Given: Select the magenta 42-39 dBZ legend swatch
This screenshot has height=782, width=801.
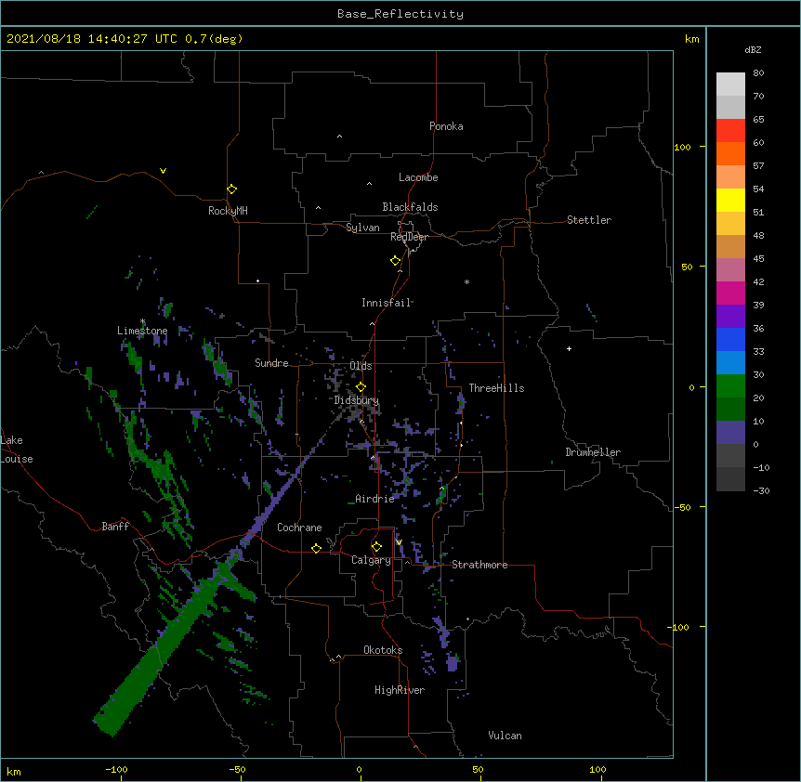Looking at the screenshot, I should pyautogui.click(x=730, y=293).
